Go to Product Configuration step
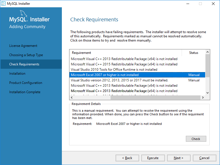 point(26,83)
